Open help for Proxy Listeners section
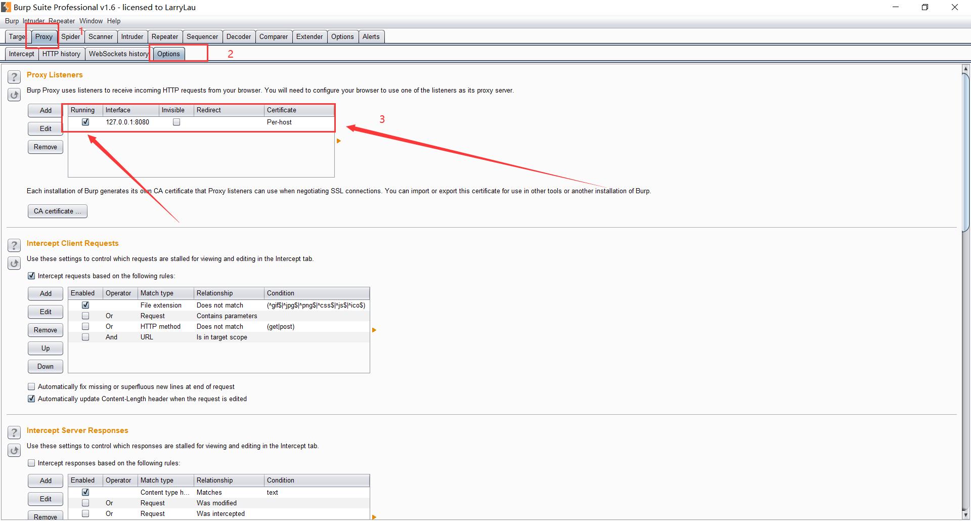The width and height of the screenshot is (971, 521). (14, 77)
